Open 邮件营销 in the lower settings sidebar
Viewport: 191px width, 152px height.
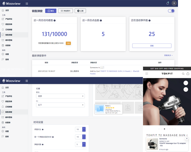pyautogui.click(x=7, y=117)
